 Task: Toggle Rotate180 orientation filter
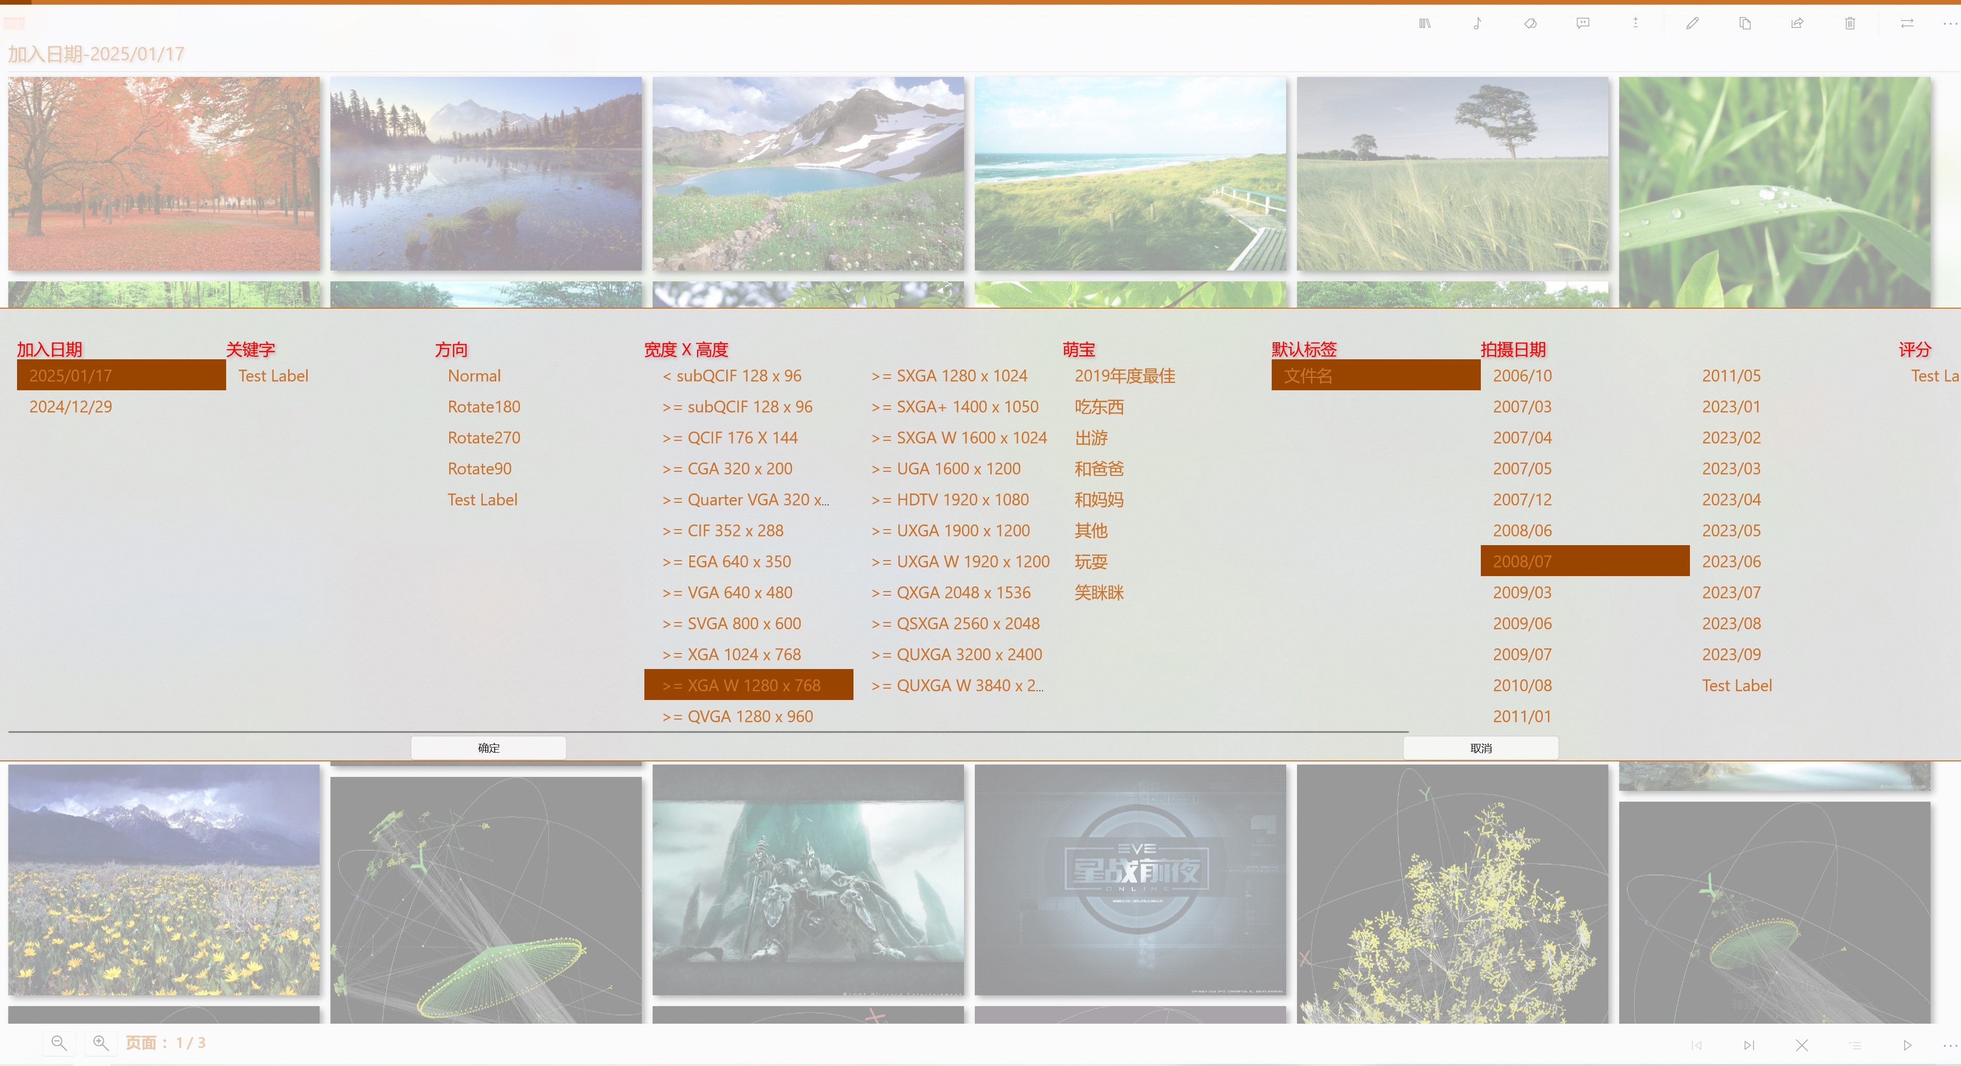point(483,406)
